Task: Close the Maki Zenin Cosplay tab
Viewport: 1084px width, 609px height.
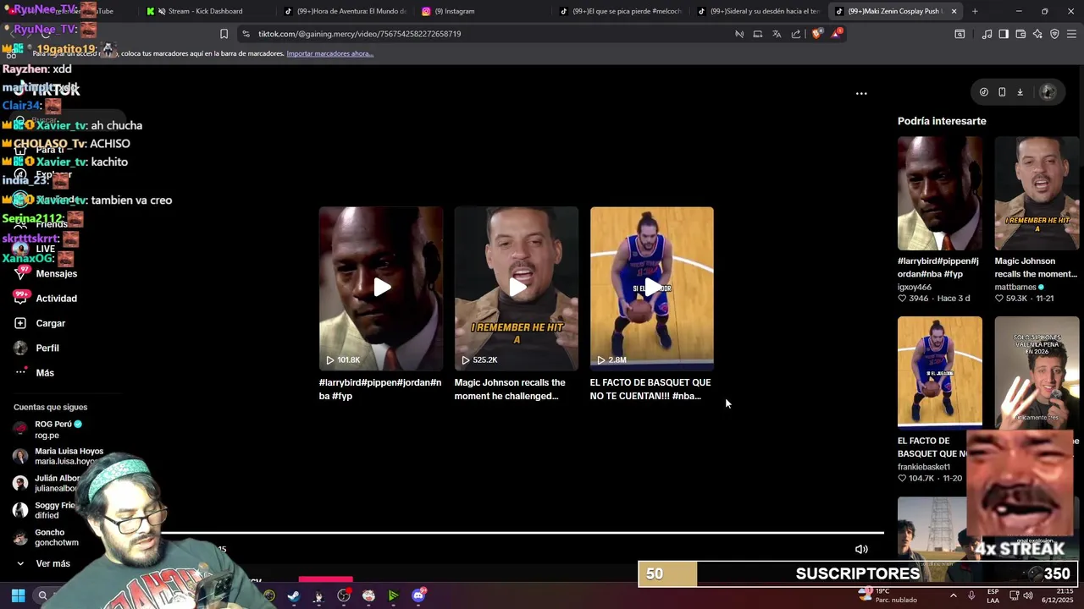Action: [954, 11]
